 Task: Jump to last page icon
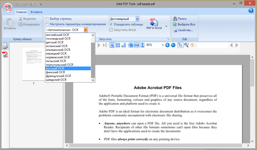(x=105, y=45)
